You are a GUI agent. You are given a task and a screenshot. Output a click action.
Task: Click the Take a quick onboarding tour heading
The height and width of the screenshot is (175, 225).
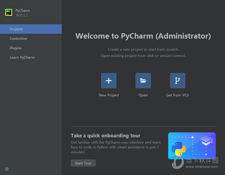(x=105, y=135)
